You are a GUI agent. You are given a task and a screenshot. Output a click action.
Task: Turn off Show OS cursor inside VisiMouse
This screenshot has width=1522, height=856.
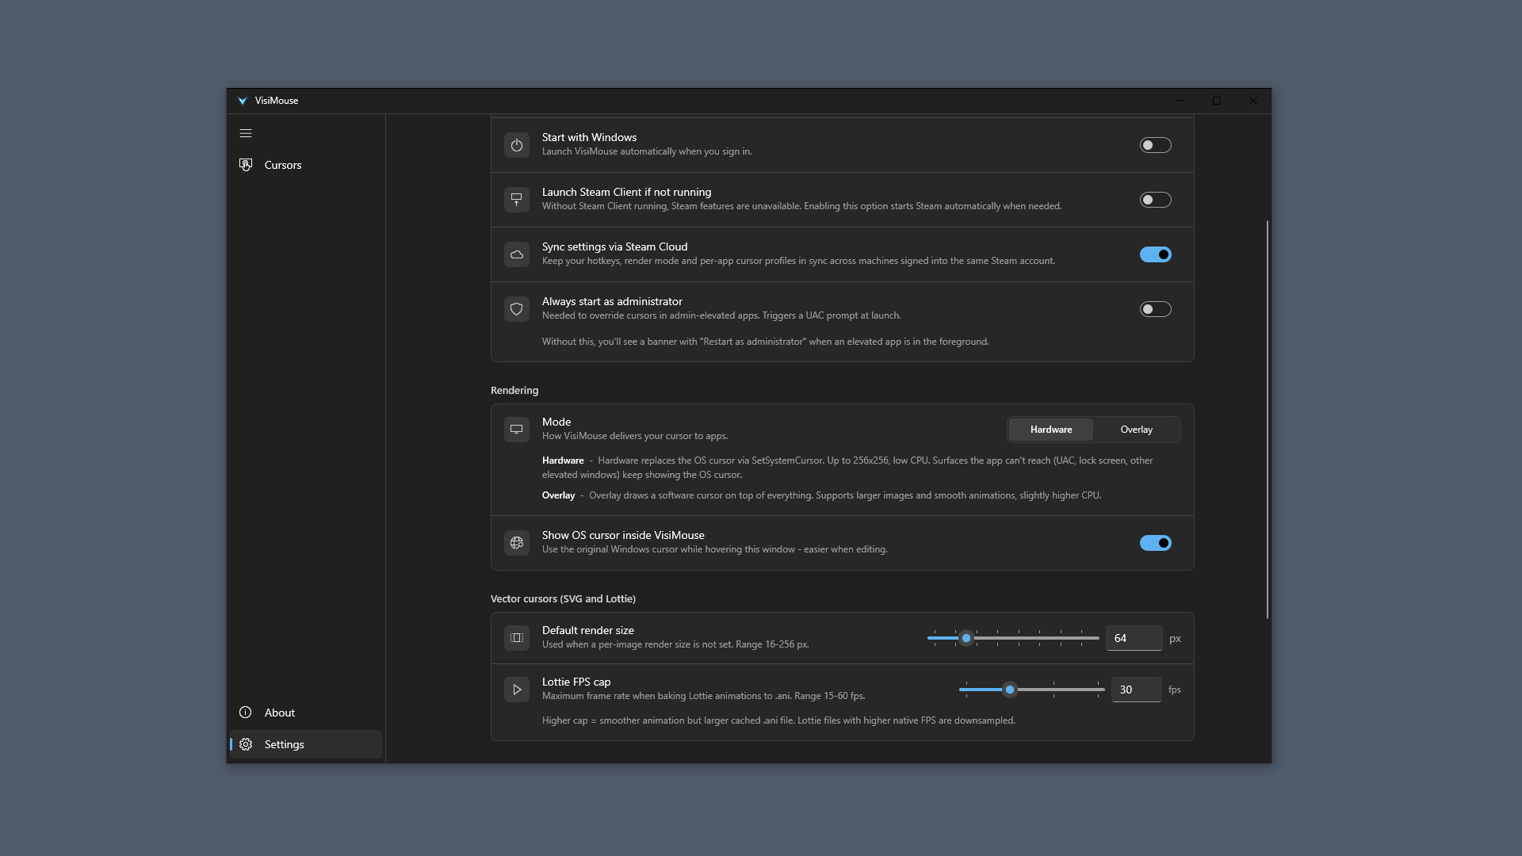1156,543
